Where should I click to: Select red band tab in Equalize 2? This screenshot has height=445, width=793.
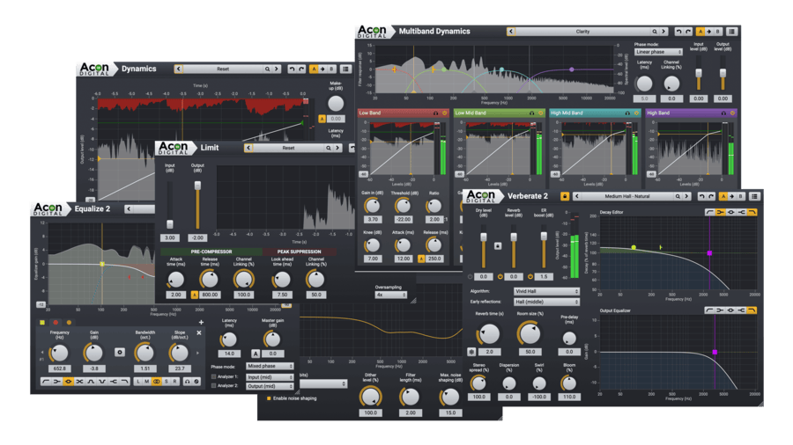pos(56,323)
